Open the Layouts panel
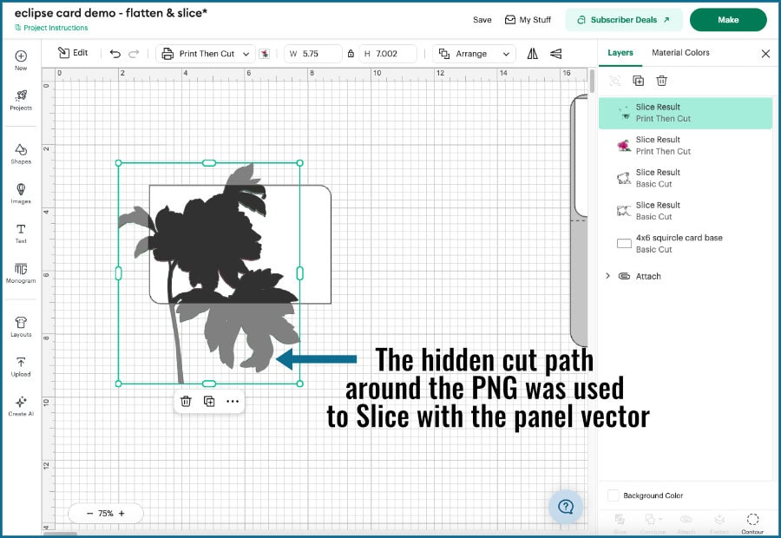This screenshot has height=538, width=781. click(21, 327)
